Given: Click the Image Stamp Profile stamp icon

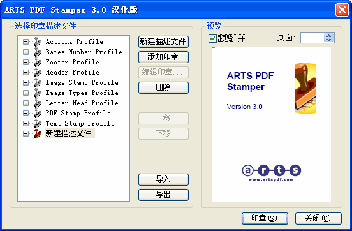Looking at the screenshot, I should coord(38,83).
